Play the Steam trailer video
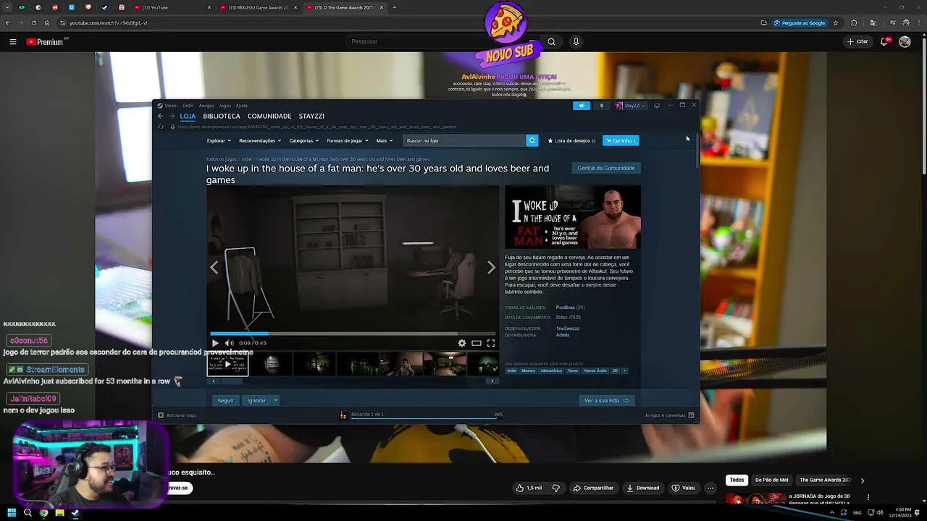 click(215, 343)
